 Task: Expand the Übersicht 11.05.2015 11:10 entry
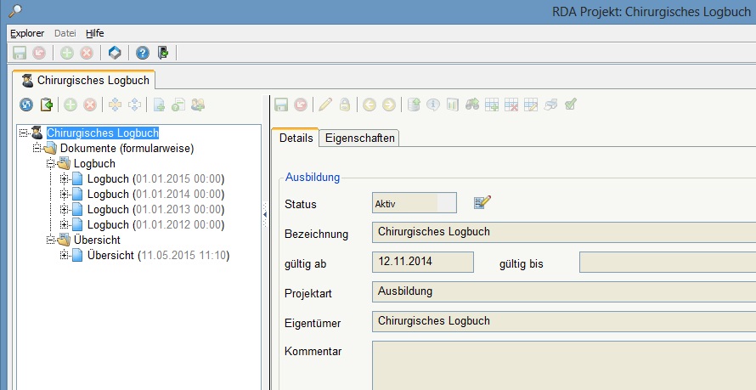click(x=65, y=255)
